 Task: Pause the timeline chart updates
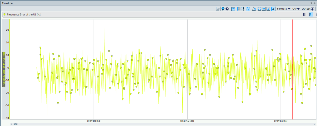pyautogui.click(x=304, y=14)
